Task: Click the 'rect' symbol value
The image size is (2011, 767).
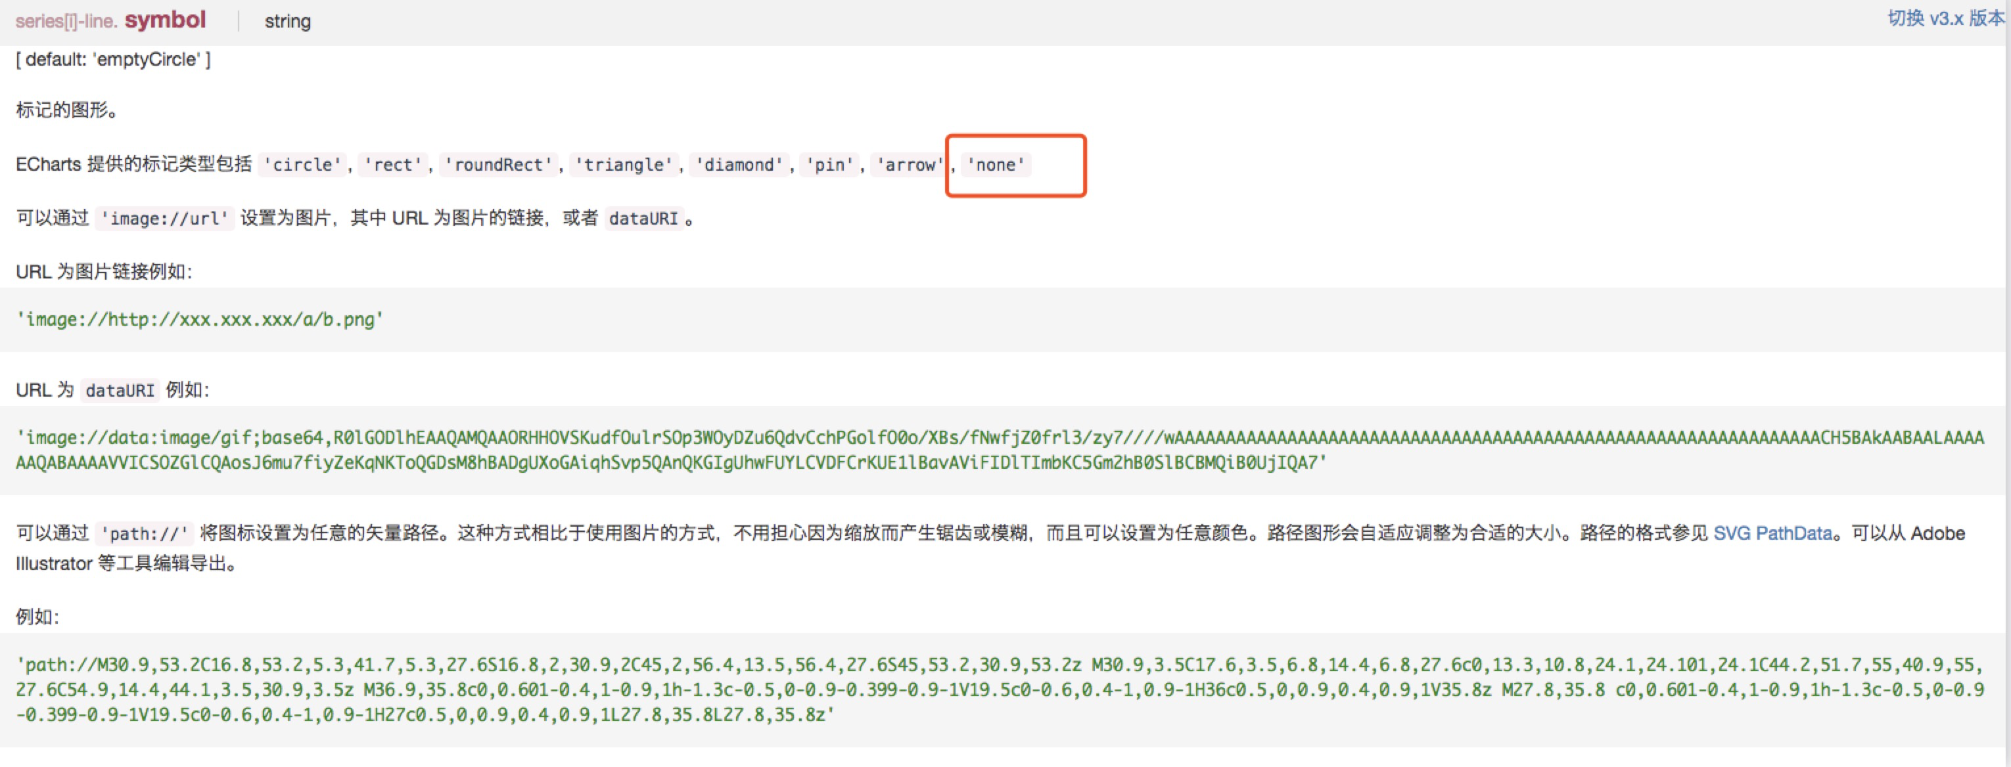Action: (393, 165)
